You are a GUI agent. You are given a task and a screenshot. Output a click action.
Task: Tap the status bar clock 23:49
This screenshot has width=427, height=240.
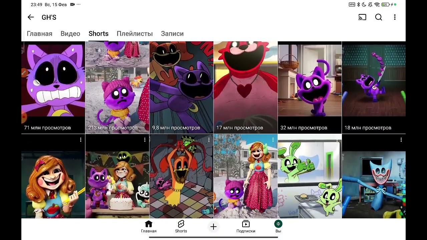pos(36,5)
